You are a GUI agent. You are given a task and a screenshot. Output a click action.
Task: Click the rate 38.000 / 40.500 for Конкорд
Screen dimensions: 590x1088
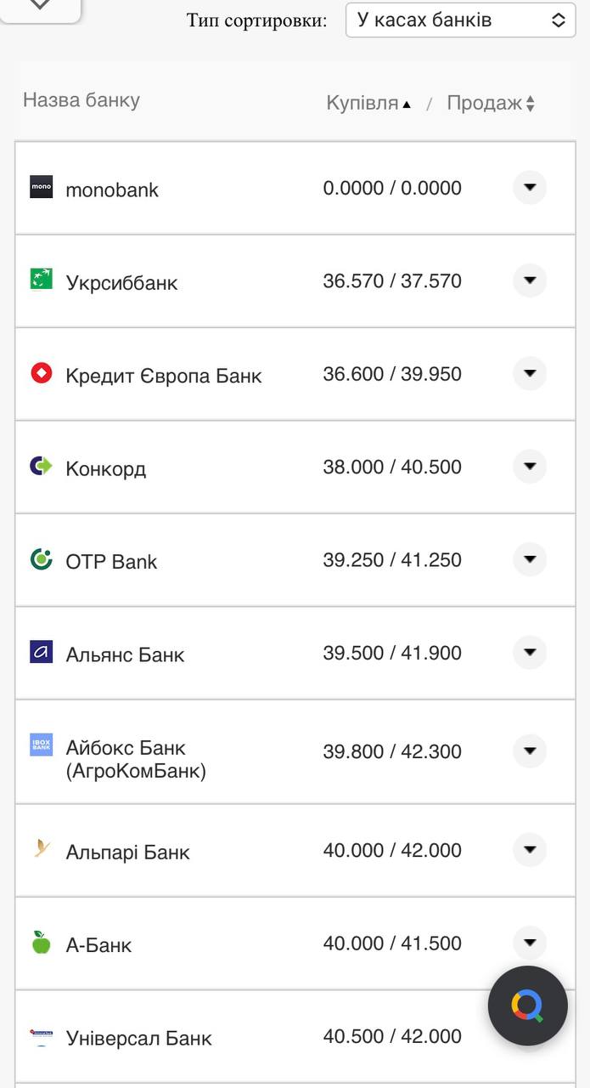click(x=392, y=467)
